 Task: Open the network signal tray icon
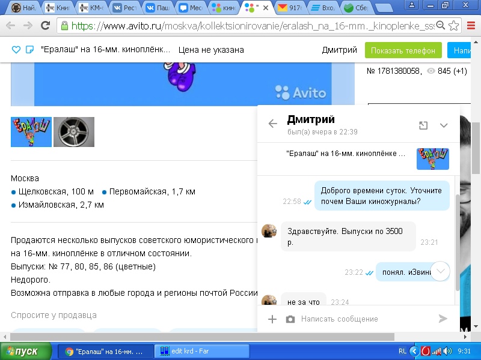pos(437,351)
